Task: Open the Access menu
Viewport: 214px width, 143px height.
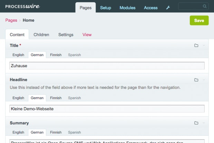Action: click(x=151, y=8)
